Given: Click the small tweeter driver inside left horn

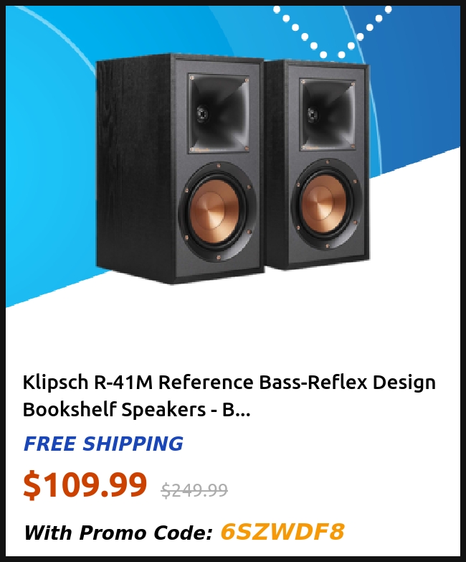Looking at the screenshot, I should click(x=202, y=113).
